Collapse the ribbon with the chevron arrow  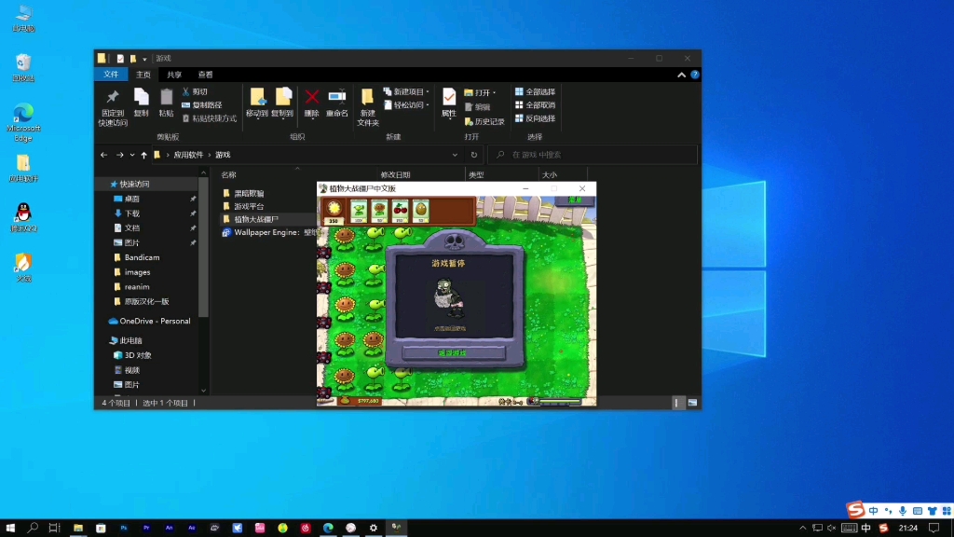pyautogui.click(x=681, y=75)
